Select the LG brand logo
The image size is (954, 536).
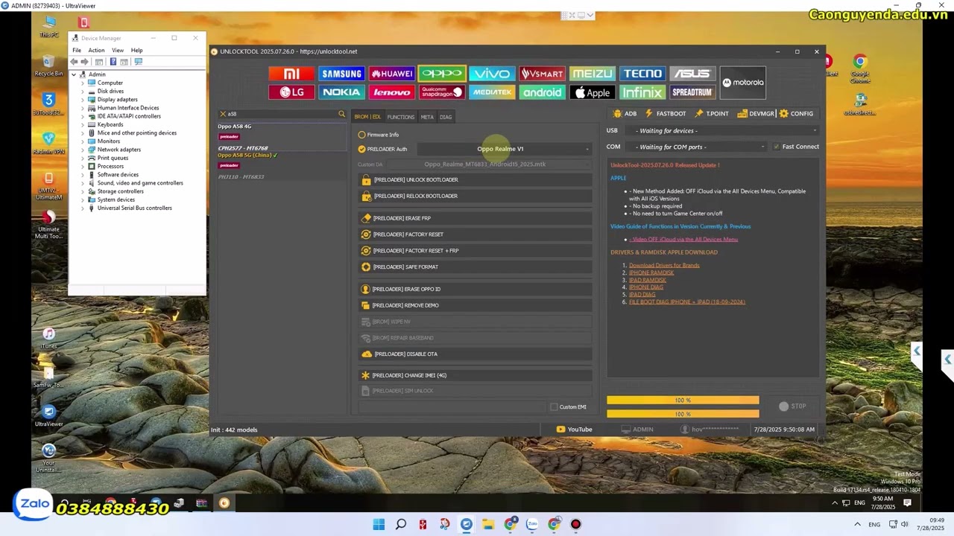291,92
